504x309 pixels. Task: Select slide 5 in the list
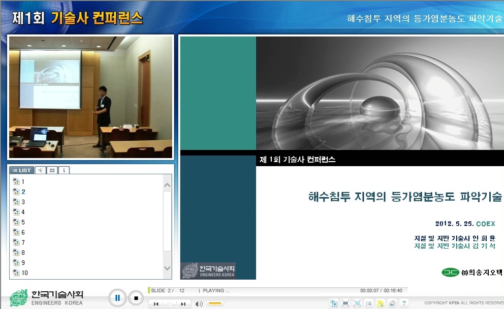[23, 222]
